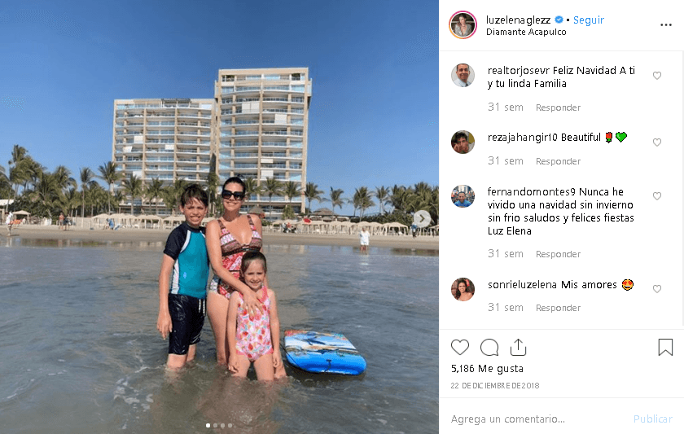Advance to the next photo with the arrow
The height and width of the screenshot is (434, 684).
pyautogui.click(x=422, y=218)
